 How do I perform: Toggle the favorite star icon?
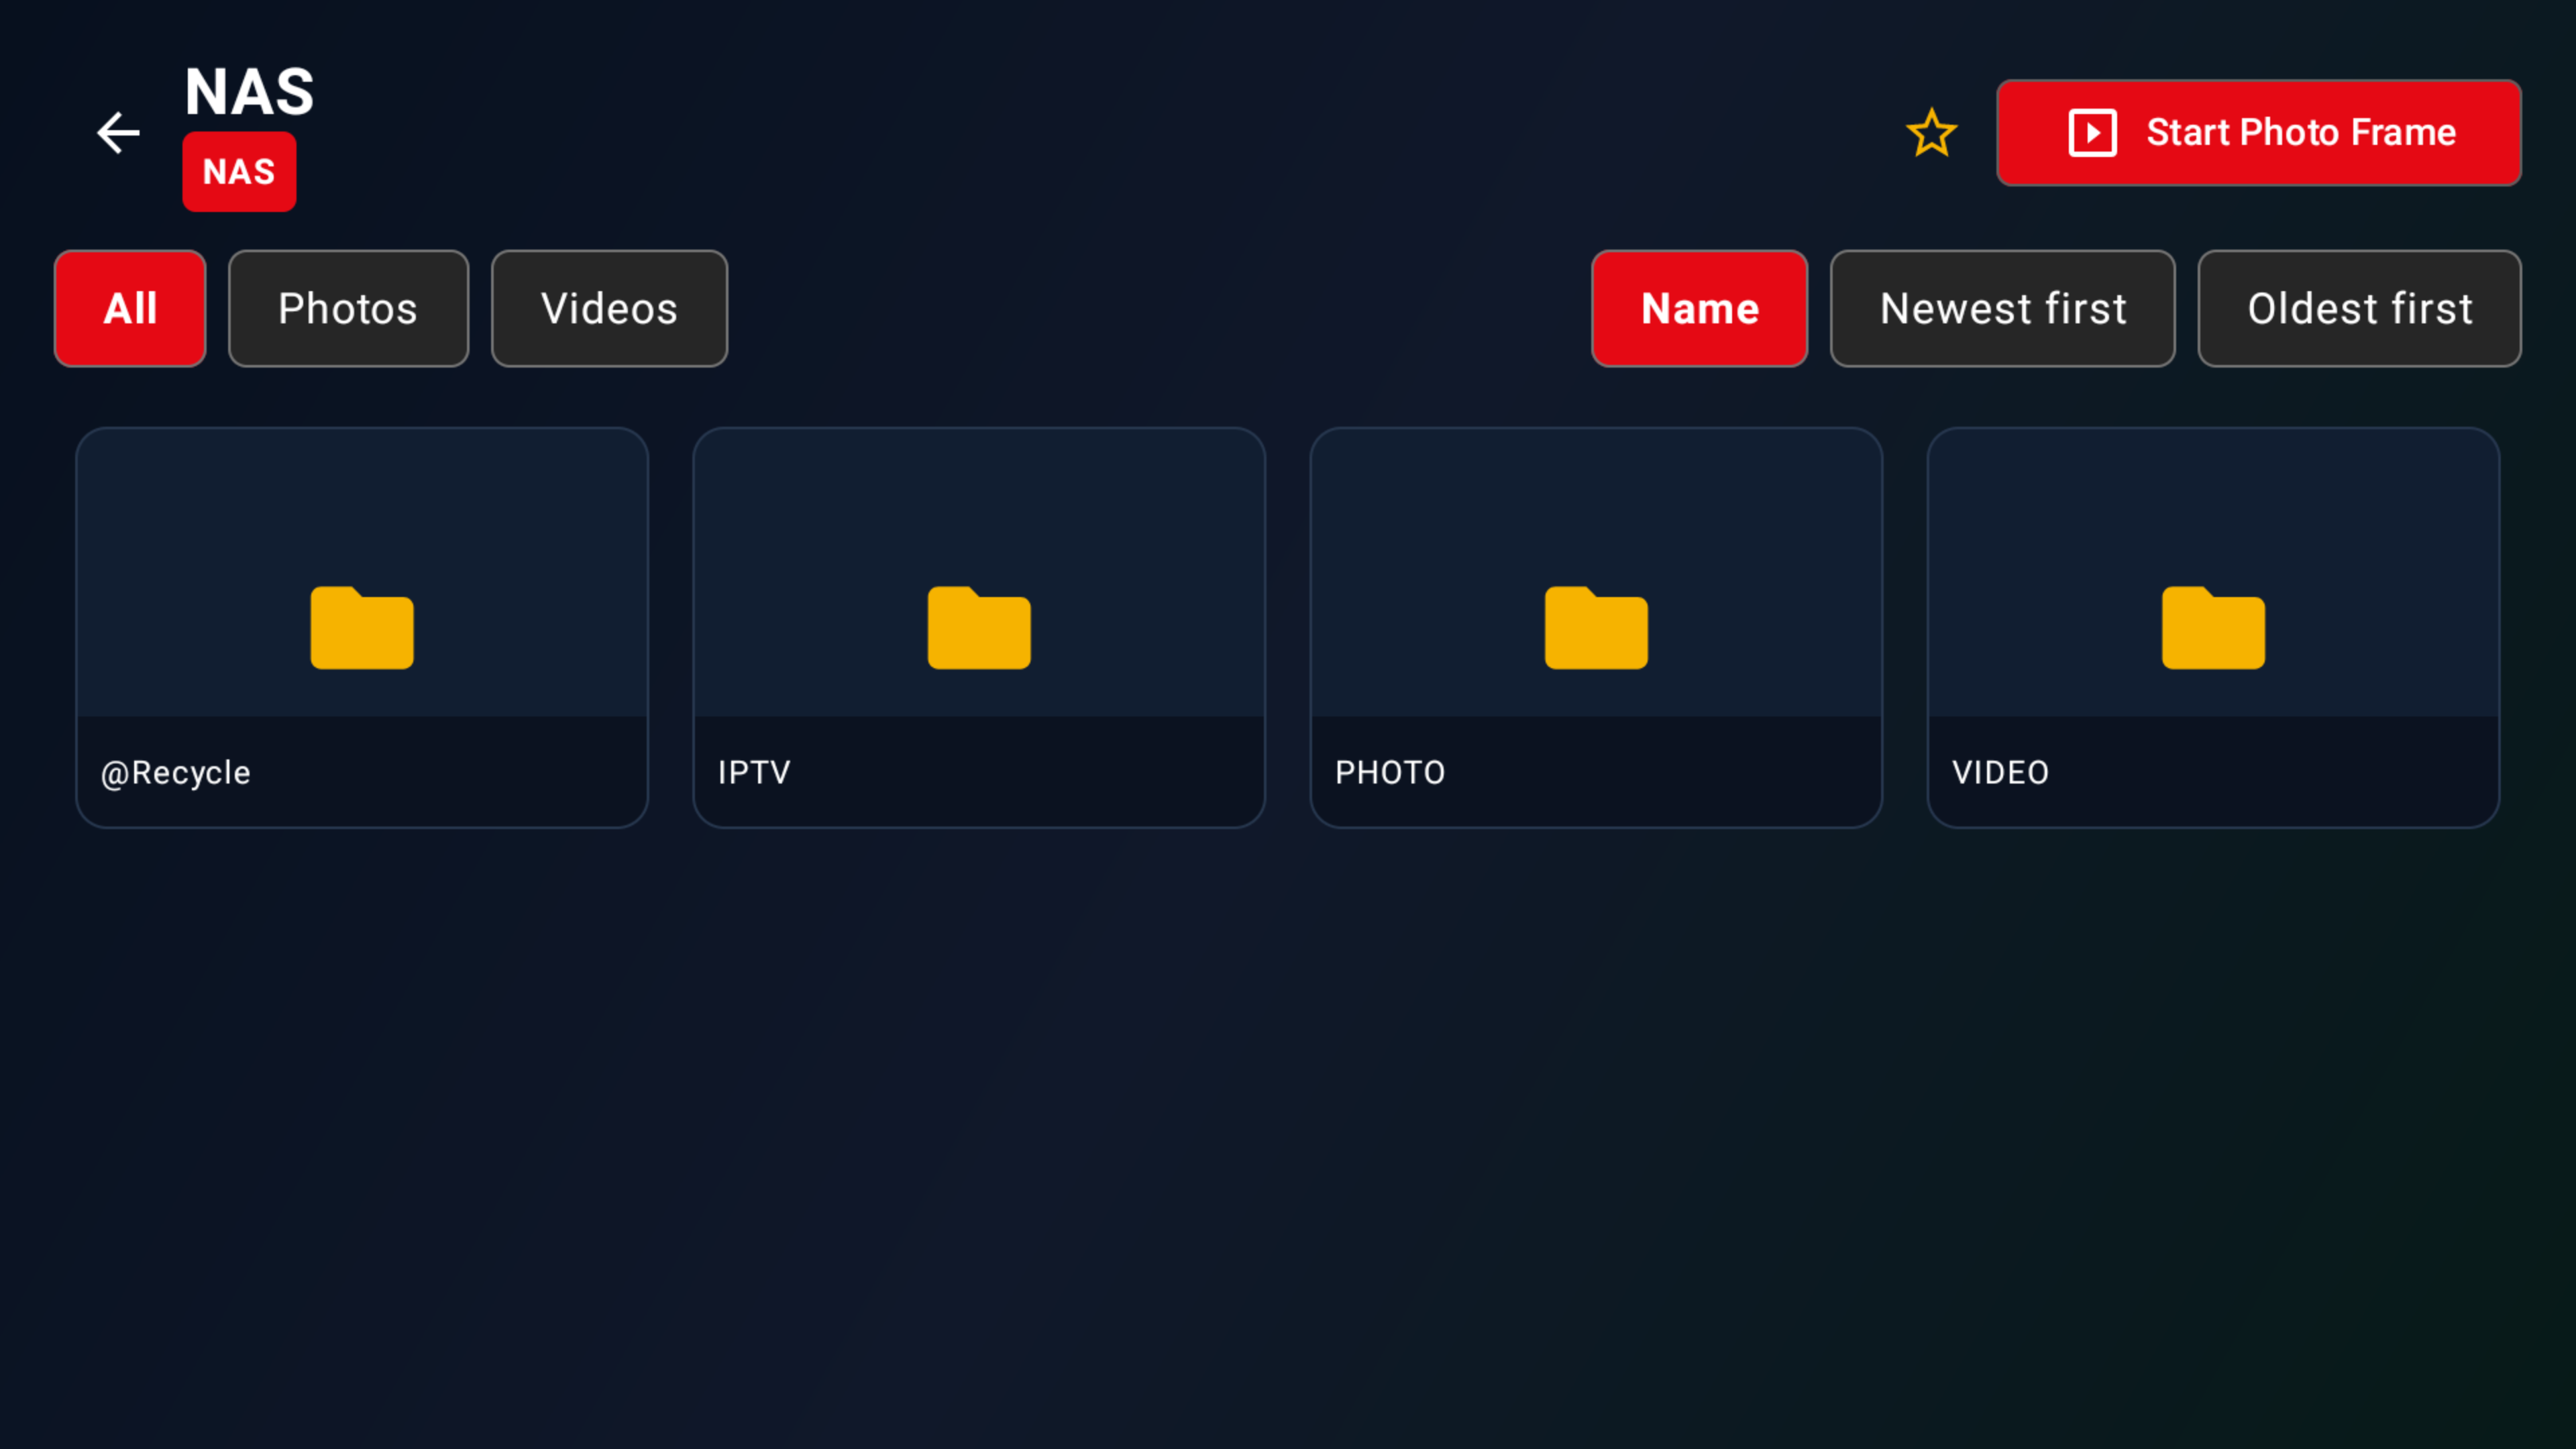coord(1931,133)
